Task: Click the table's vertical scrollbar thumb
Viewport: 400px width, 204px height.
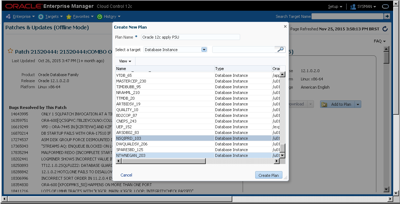Action: (282, 148)
